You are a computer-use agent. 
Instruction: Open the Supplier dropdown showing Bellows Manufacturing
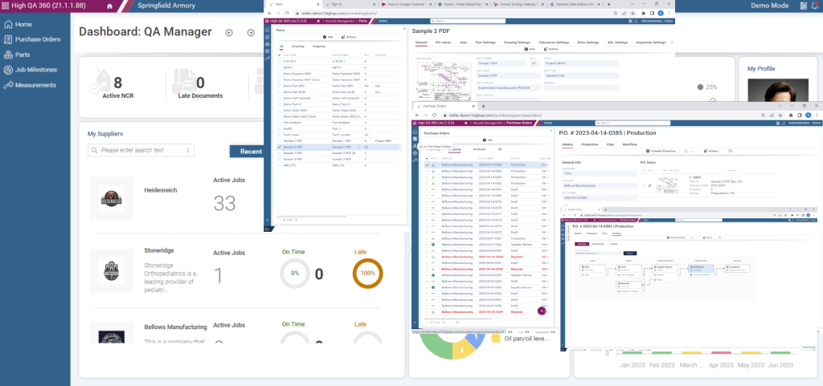coord(599,186)
